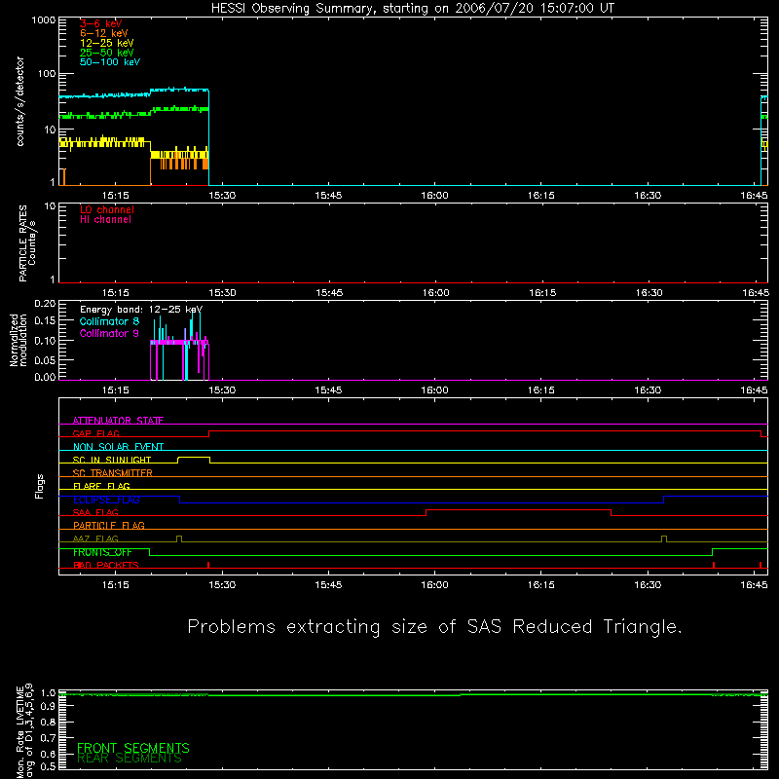Click the 15:30 tick label under counts panel
This screenshot has width=779, height=779.
click(222, 196)
